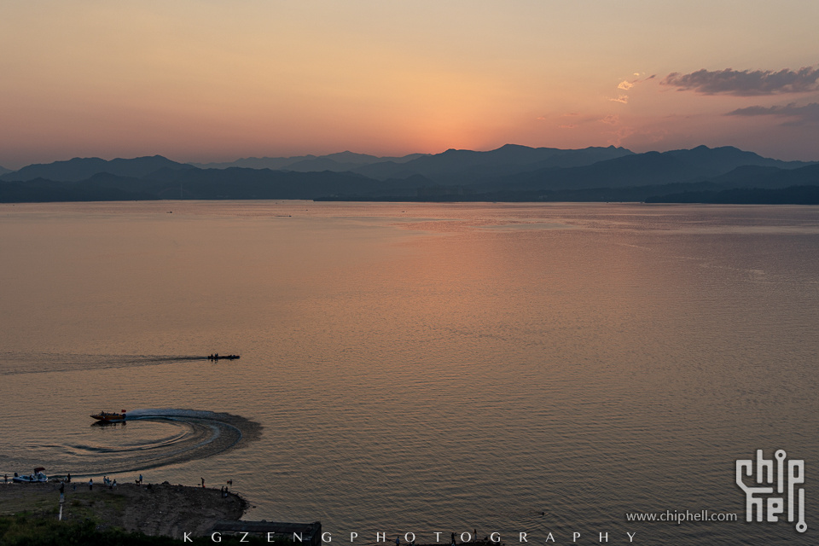Screen dimensions: 819x546
Task: Click the chiphell logo watermark
Action: tap(770, 488)
